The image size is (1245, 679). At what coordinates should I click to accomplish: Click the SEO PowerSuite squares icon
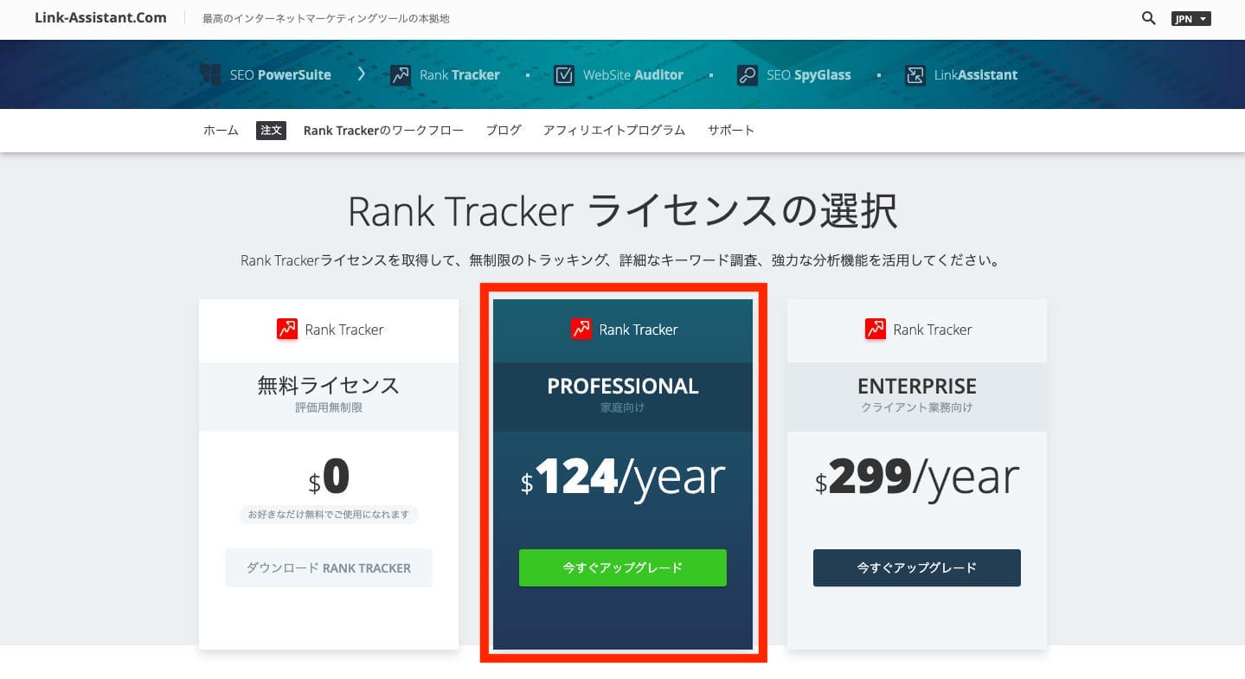click(x=210, y=74)
